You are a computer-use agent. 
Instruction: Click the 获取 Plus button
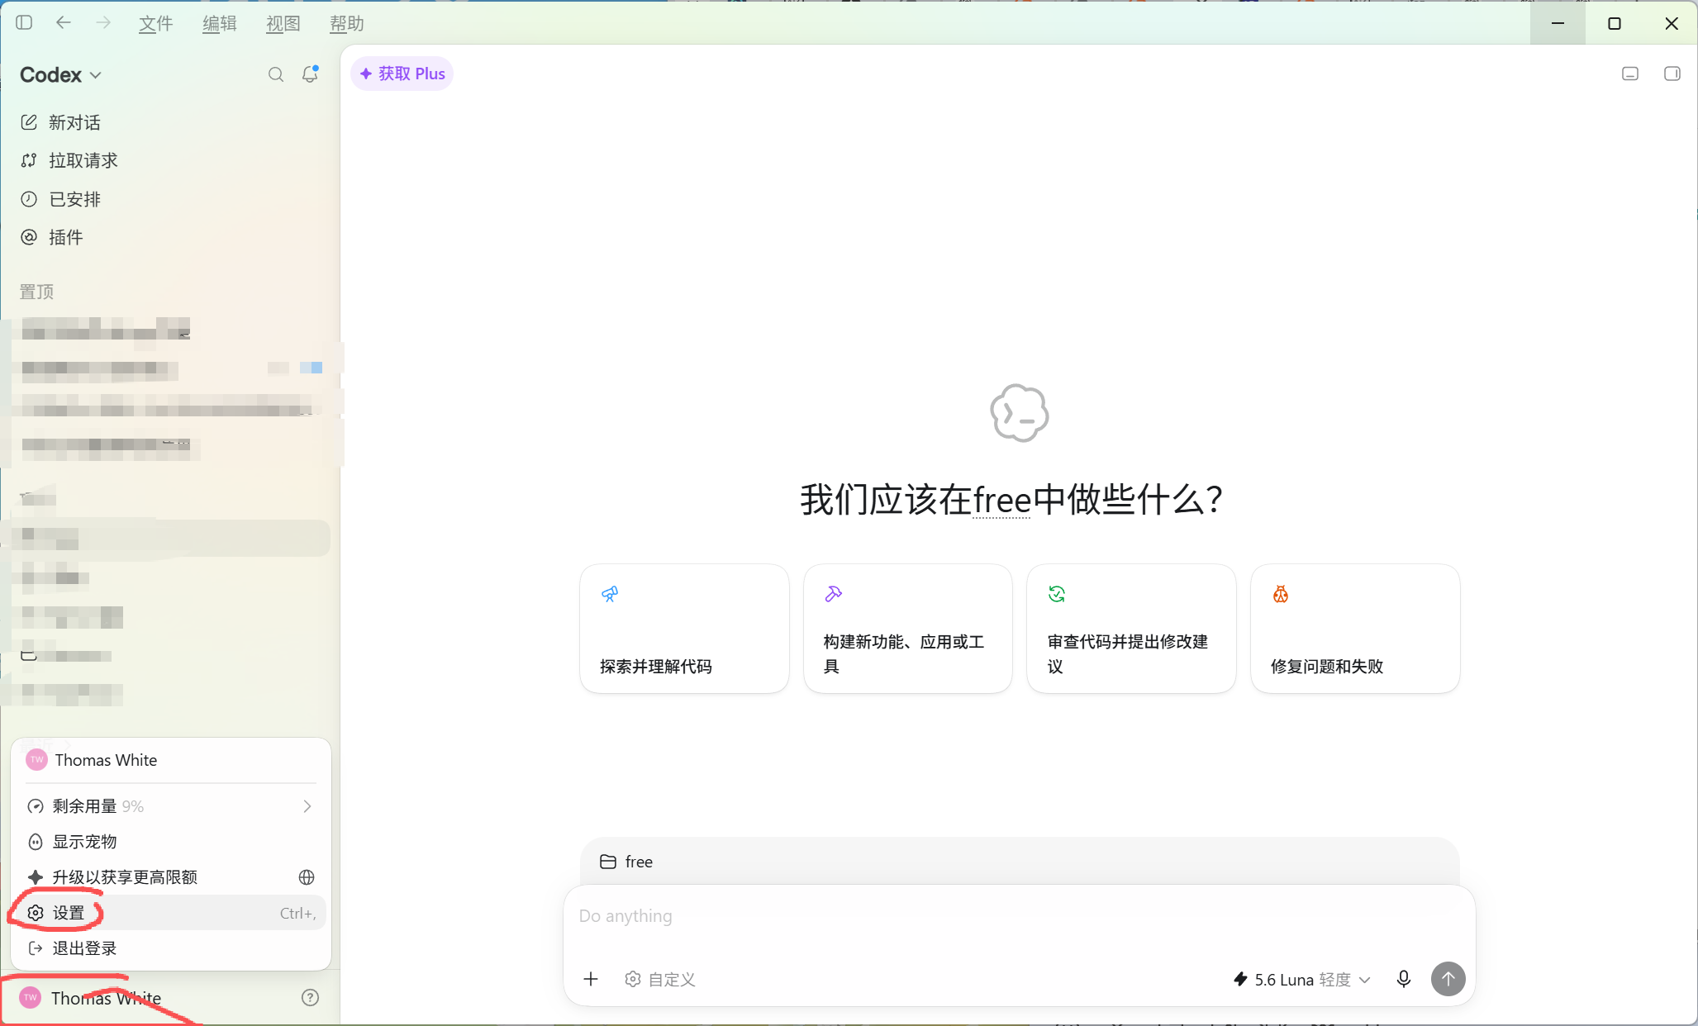(x=402, y=74)
